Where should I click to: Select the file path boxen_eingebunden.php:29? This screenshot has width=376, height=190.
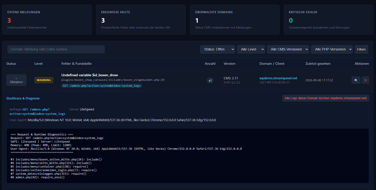(x=113, y=80)
